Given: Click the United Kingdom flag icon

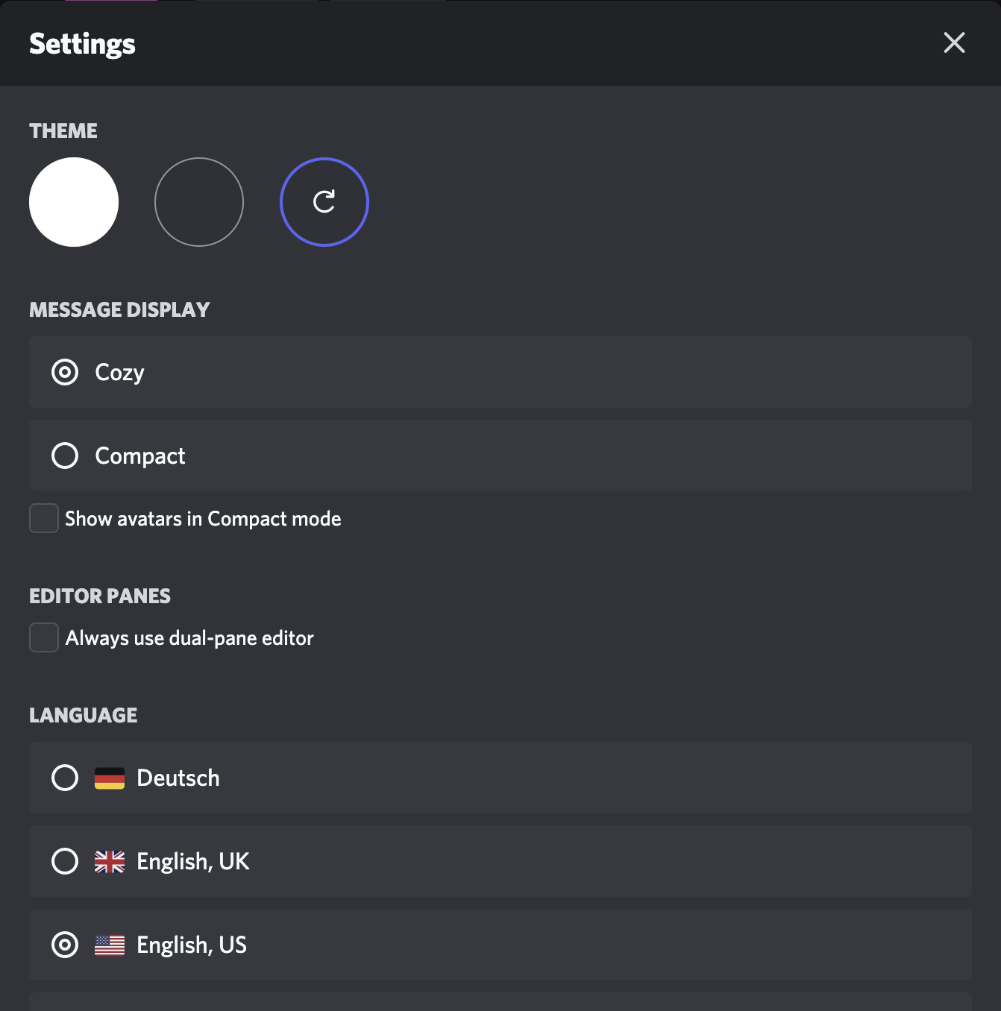Looking at the screenshot, I should coord(110,862).
